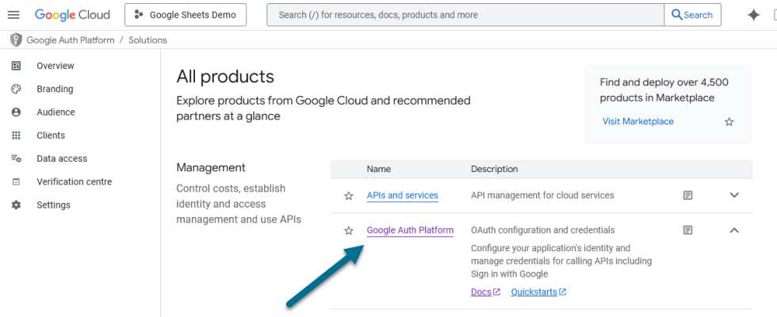Go to Branding in the sidebar
The image size is (777, 317).
(55, 90)
